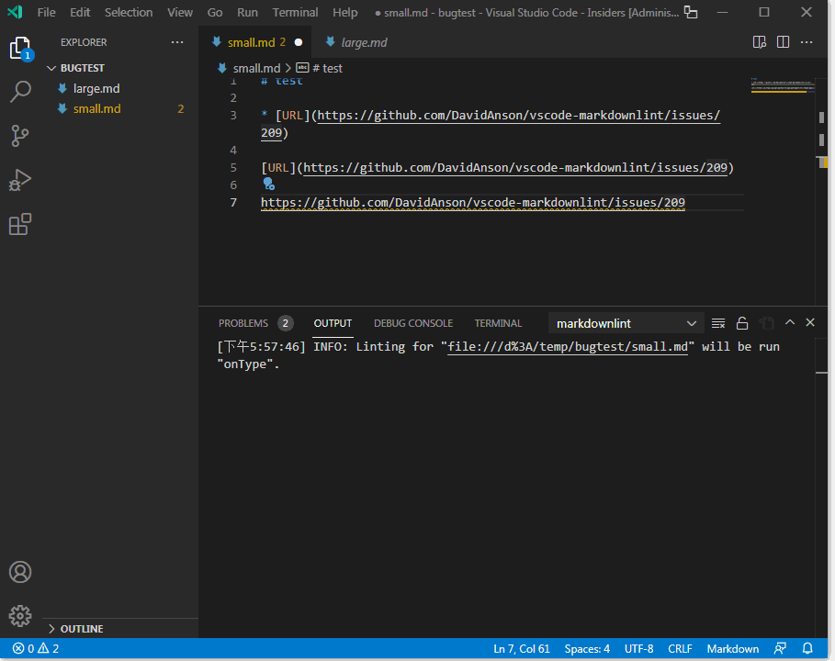This screenshot has height=661, width=835.
Task: Click the EXPLORER panel title
Action: (x=84, y=42)
